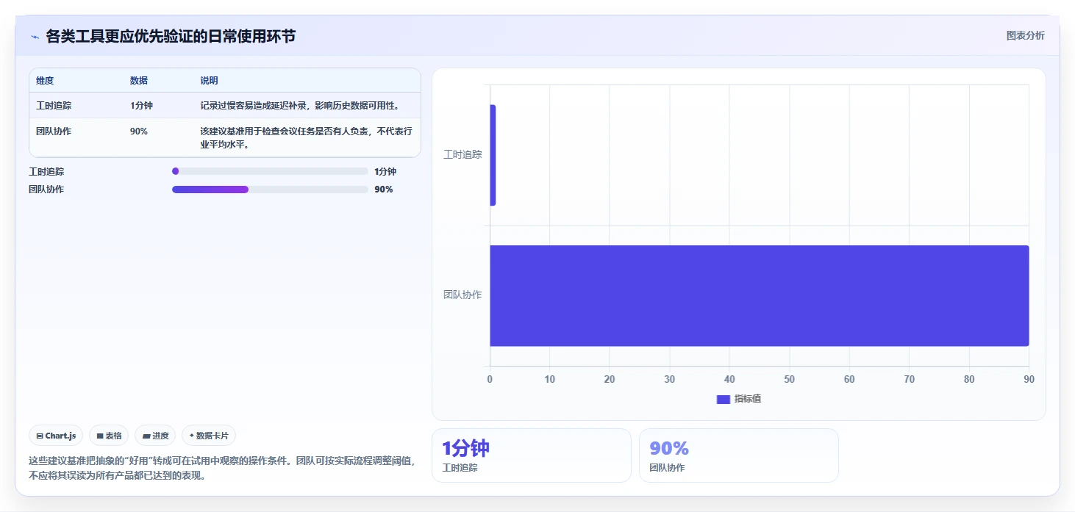Viewport: 1075px width, 512px height.
Task: Click the 团队协作 table row cell
Action: click(54, 131)
